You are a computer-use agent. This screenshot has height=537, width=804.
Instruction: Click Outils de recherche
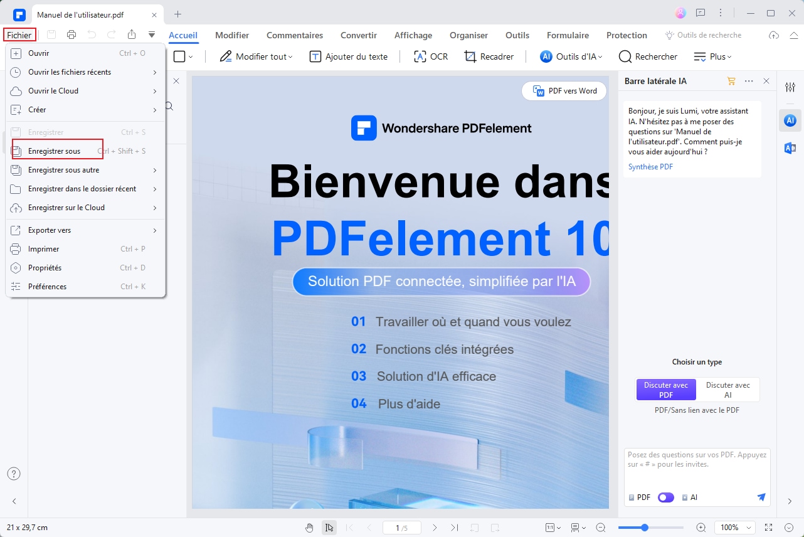click(703, 35)
